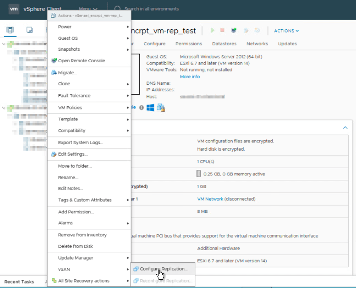The image size is (356, 288).
Task: Click the vm logo in header
Action: click(14, 9)
